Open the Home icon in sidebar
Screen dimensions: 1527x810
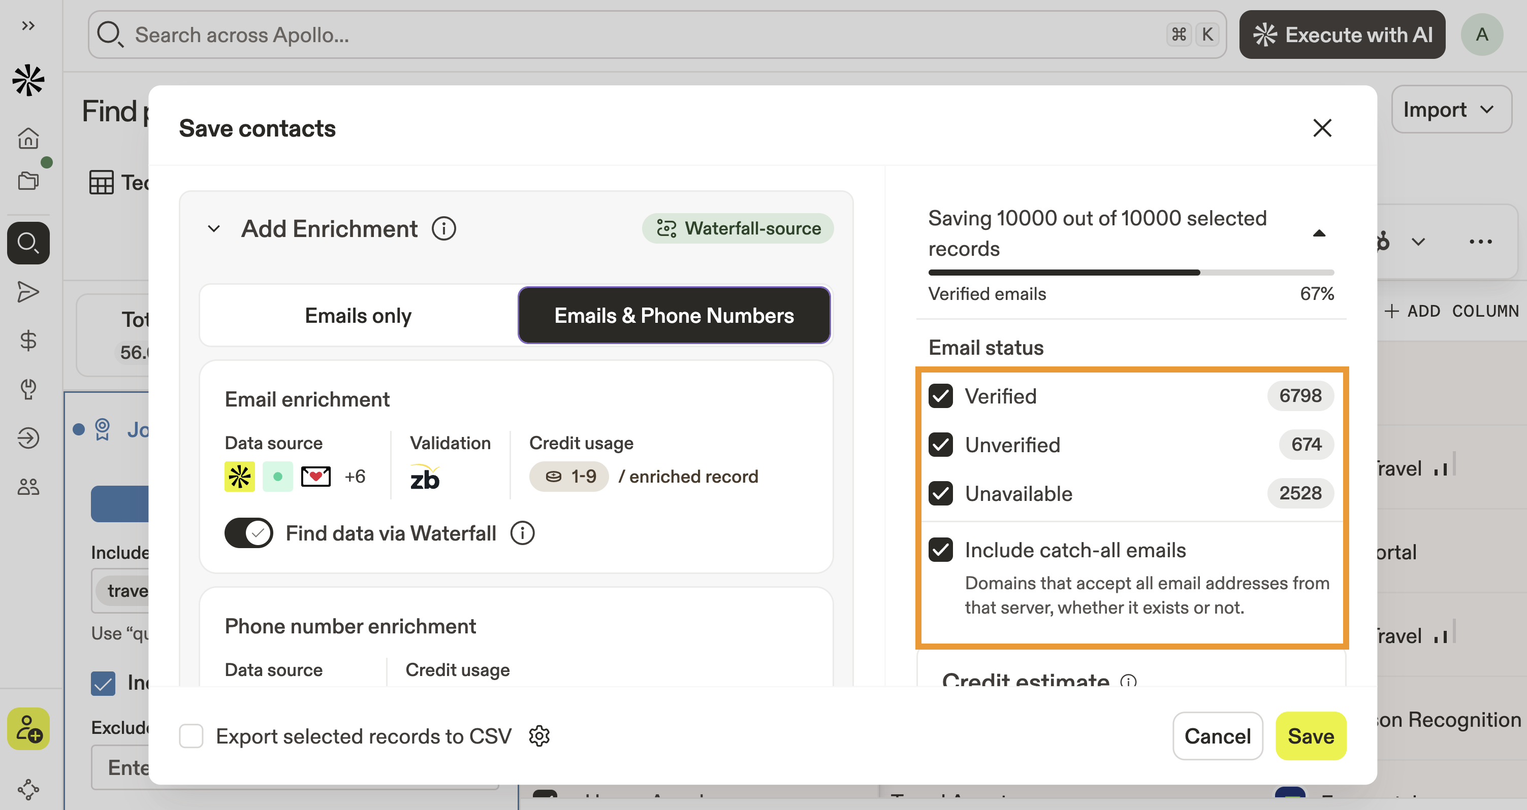28,139
